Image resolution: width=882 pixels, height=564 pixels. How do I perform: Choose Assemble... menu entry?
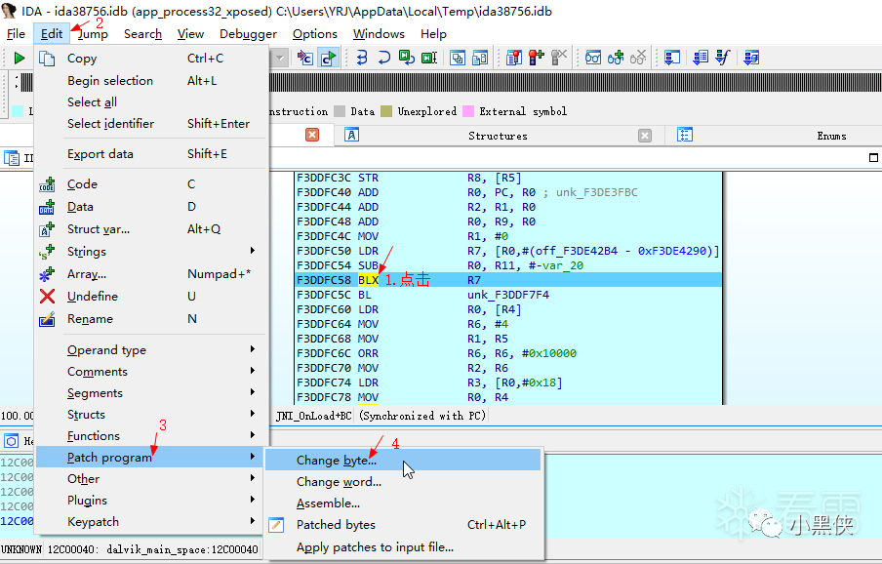click(x=403, y=504)
